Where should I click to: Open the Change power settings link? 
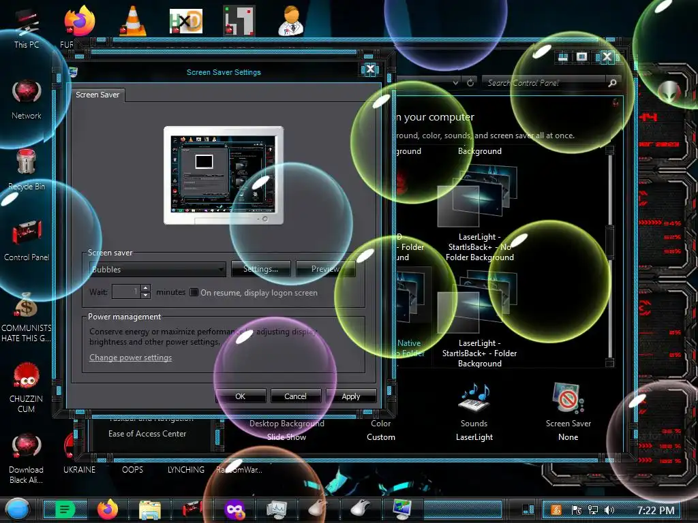pyautogui.click(x=130, y=358)
